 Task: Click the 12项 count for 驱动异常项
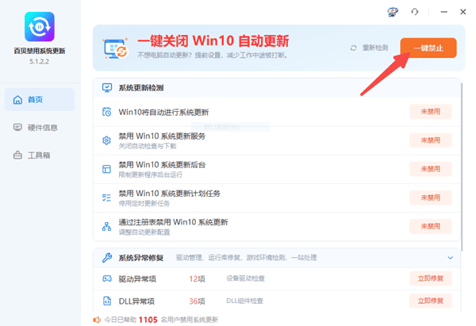(197, 278)
